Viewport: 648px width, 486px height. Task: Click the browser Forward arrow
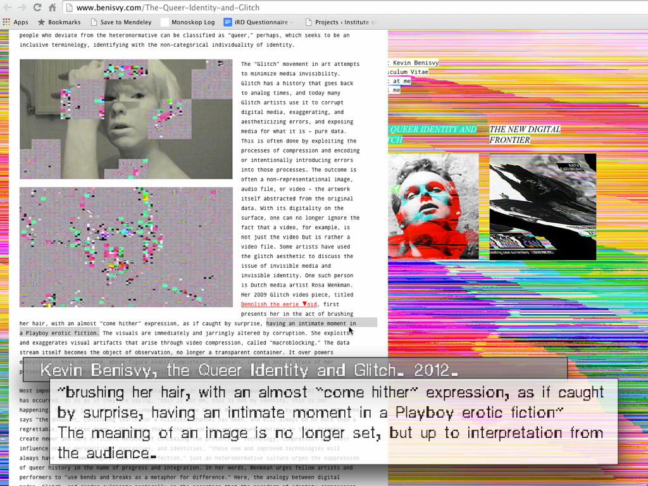pyautogui.click(x=22, y=8)
